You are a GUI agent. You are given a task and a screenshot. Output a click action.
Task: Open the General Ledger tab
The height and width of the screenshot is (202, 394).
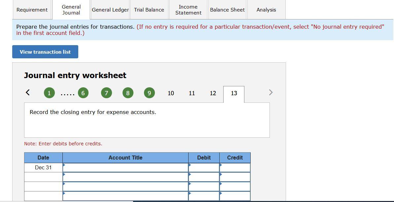[110, 10]
